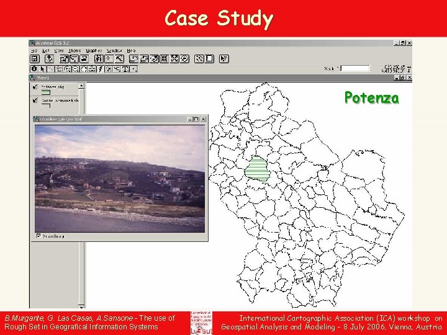Image resolution: width=447 pixels, height=335 pixels.
Task: Close the hot-link image window
Action: tap(203, 118)
